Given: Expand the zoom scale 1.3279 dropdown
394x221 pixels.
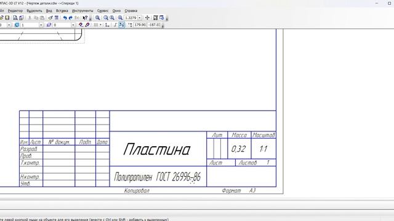Looking at the screenshot, I should [x=140, y=18].
